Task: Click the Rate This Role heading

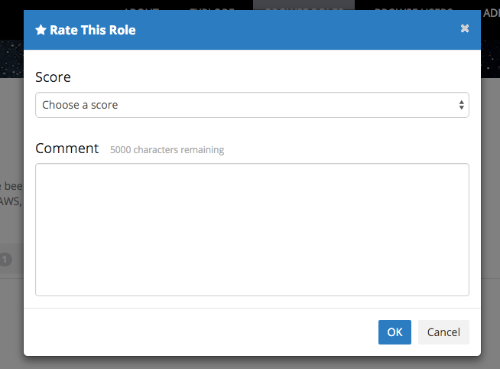Action: tap(93, 30)
